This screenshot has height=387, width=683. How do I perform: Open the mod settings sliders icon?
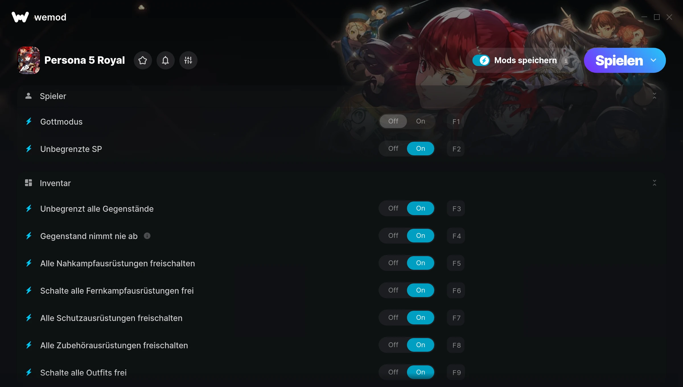coord(188,60)
